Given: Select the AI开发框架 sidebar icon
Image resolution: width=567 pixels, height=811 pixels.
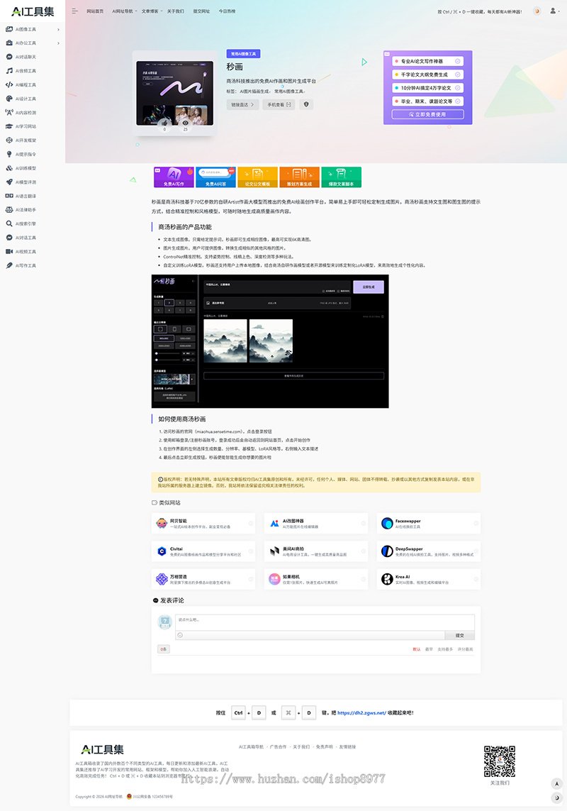Looking at the screenshot, I should point(9,140).
